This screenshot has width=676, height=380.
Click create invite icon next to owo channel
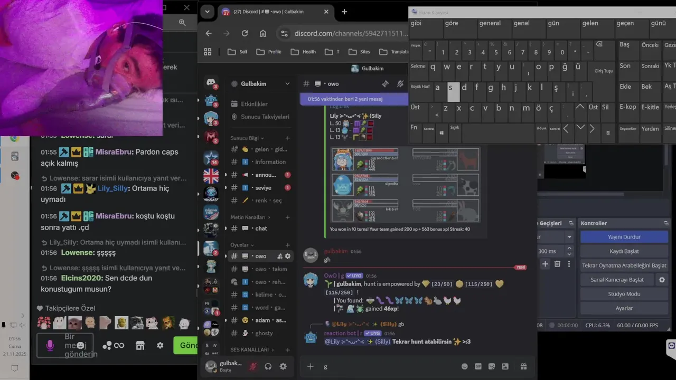click(280, 256)
